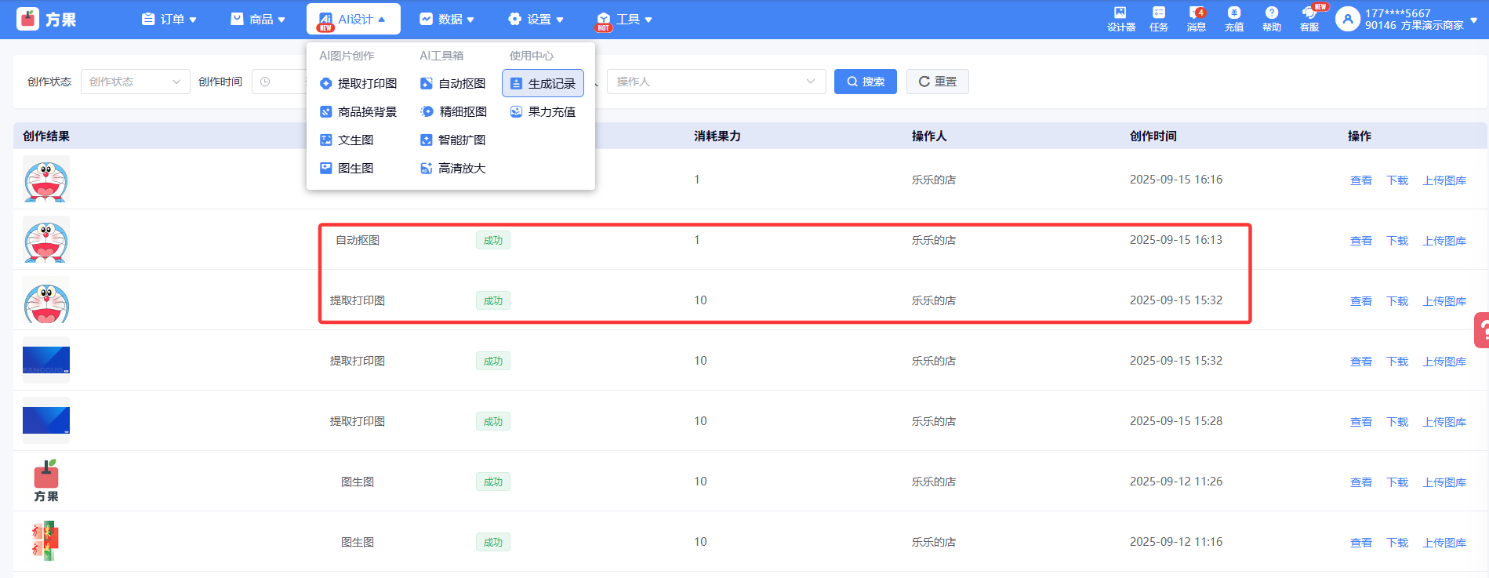Open the 任务 tasks icon
1489x578 pixels.
tap(1158, 19)
